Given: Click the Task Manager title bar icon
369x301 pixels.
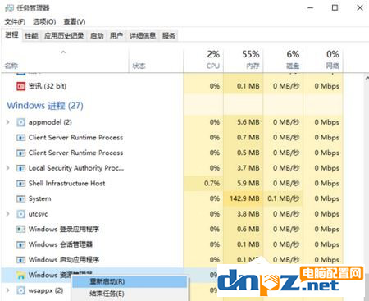Looking at the screenshot, I should 9,8.
